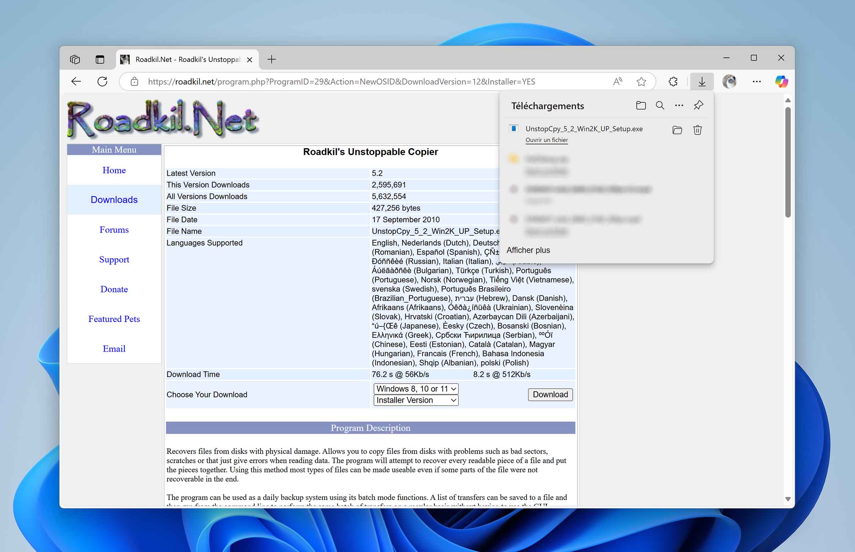Viewport: 855px width, 552px height.
Task: Click the 5,632,554 all versions value
Action: 388,196
